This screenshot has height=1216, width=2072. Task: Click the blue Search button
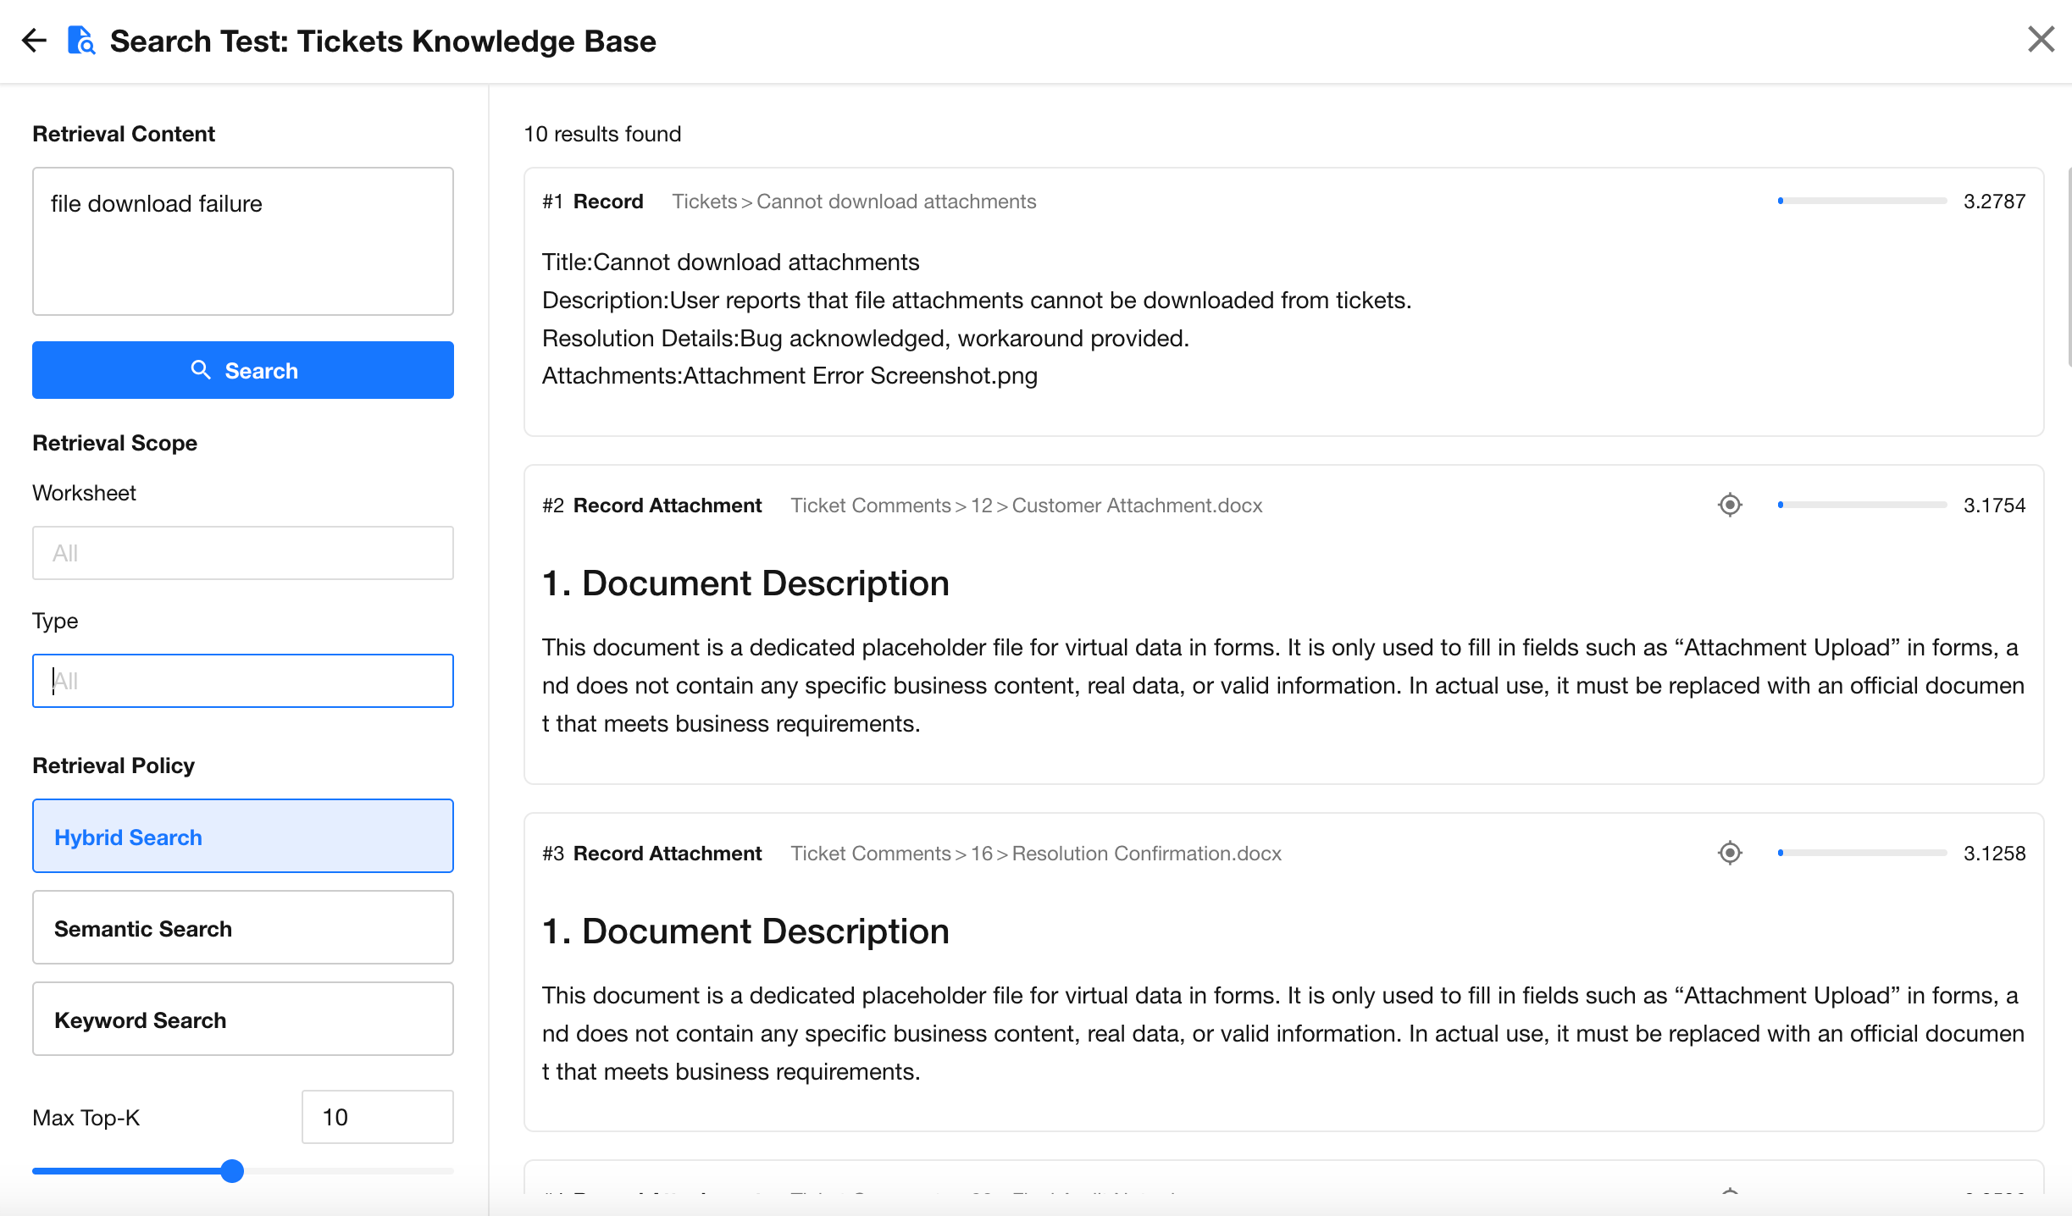point(243,370)
